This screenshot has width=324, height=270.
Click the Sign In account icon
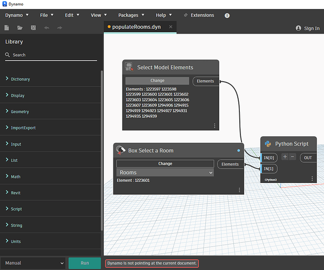(x=298, y=28)
